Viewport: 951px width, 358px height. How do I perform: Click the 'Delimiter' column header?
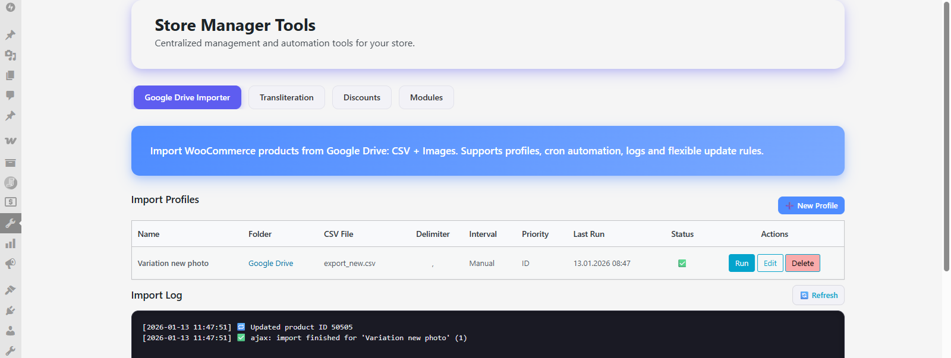(433, 234)
